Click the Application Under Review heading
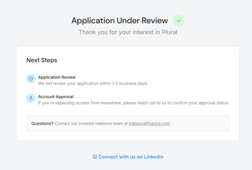The width and height of the screenshot is (252, 170). pyautogui.click(x=120, y=21)
